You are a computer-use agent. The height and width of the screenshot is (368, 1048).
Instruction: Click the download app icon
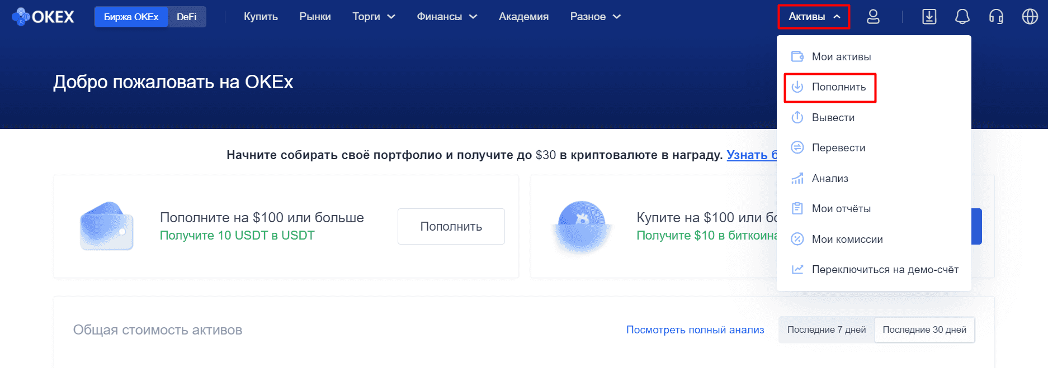[929, 17]
